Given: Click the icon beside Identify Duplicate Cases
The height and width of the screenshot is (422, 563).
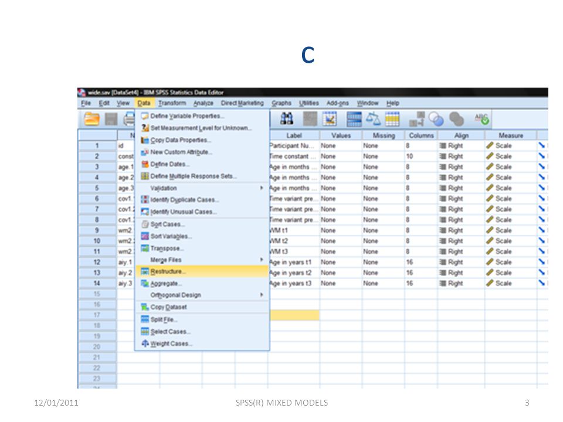Looking at the screenshot, I should 145,200.
